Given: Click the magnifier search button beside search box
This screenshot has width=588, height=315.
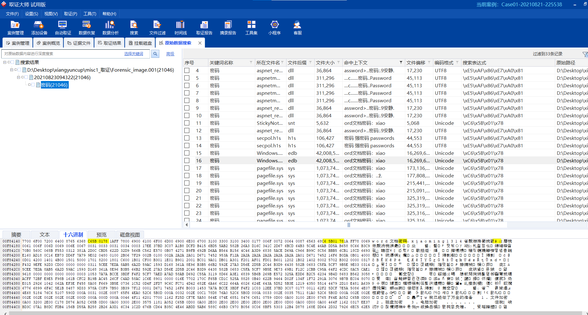Looking at the screenshot, I should click(155, 54).
